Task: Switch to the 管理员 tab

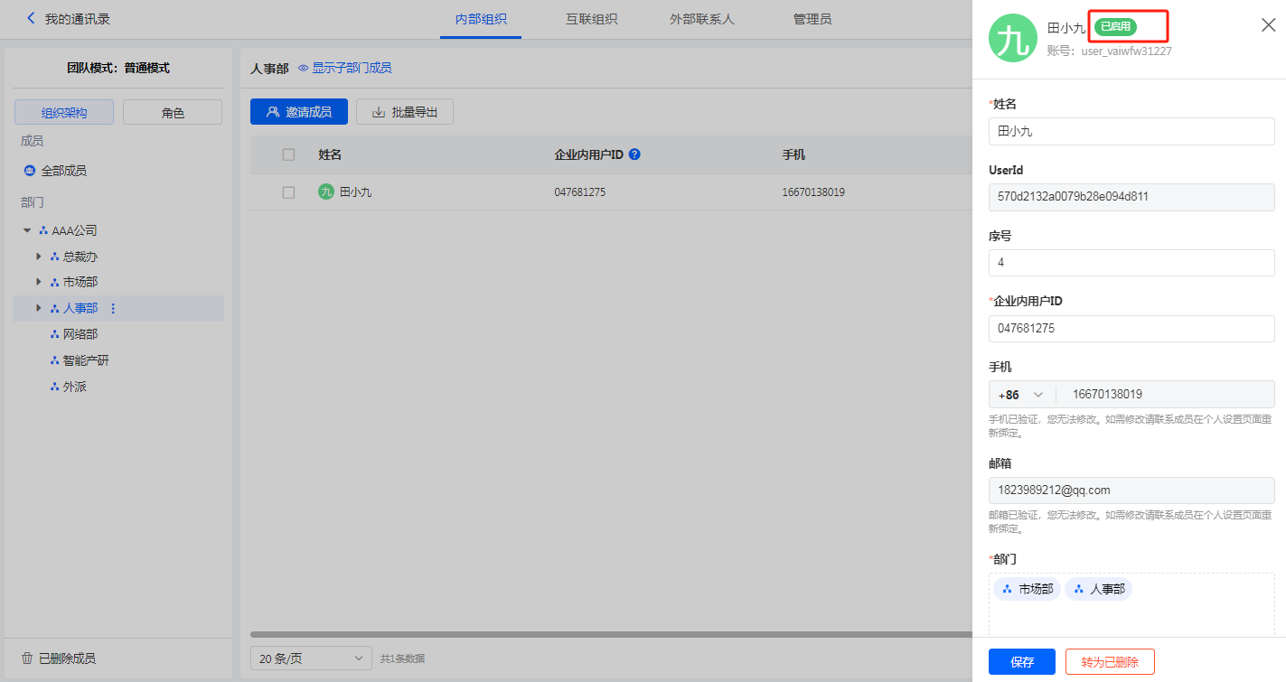Action: pos(812,19)
